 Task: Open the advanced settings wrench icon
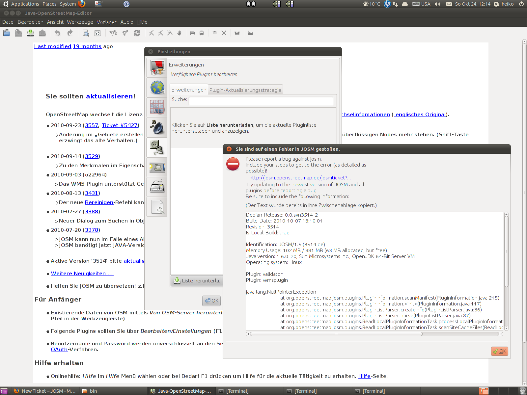point(157,207)
